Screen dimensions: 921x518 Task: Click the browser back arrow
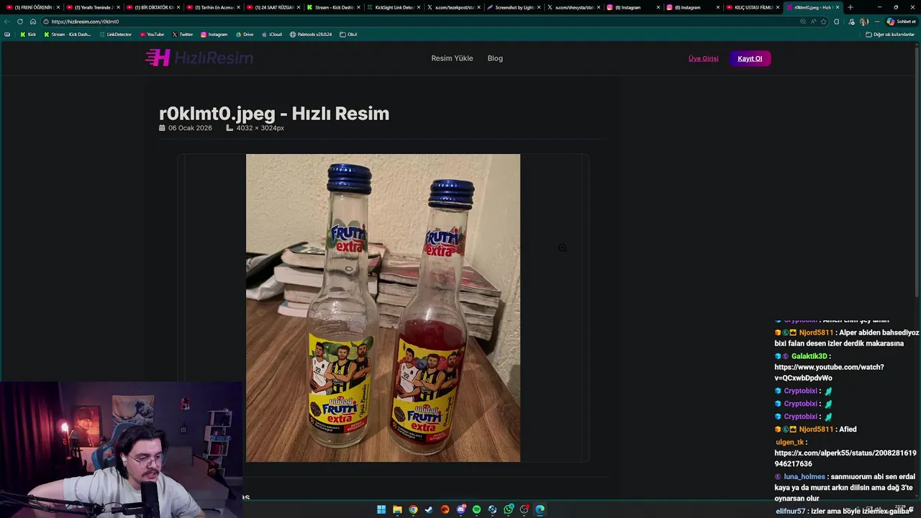7,22
